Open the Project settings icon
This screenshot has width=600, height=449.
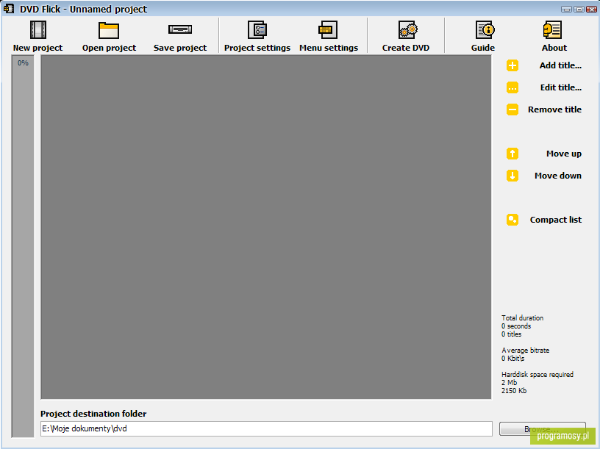coord(257,30)
